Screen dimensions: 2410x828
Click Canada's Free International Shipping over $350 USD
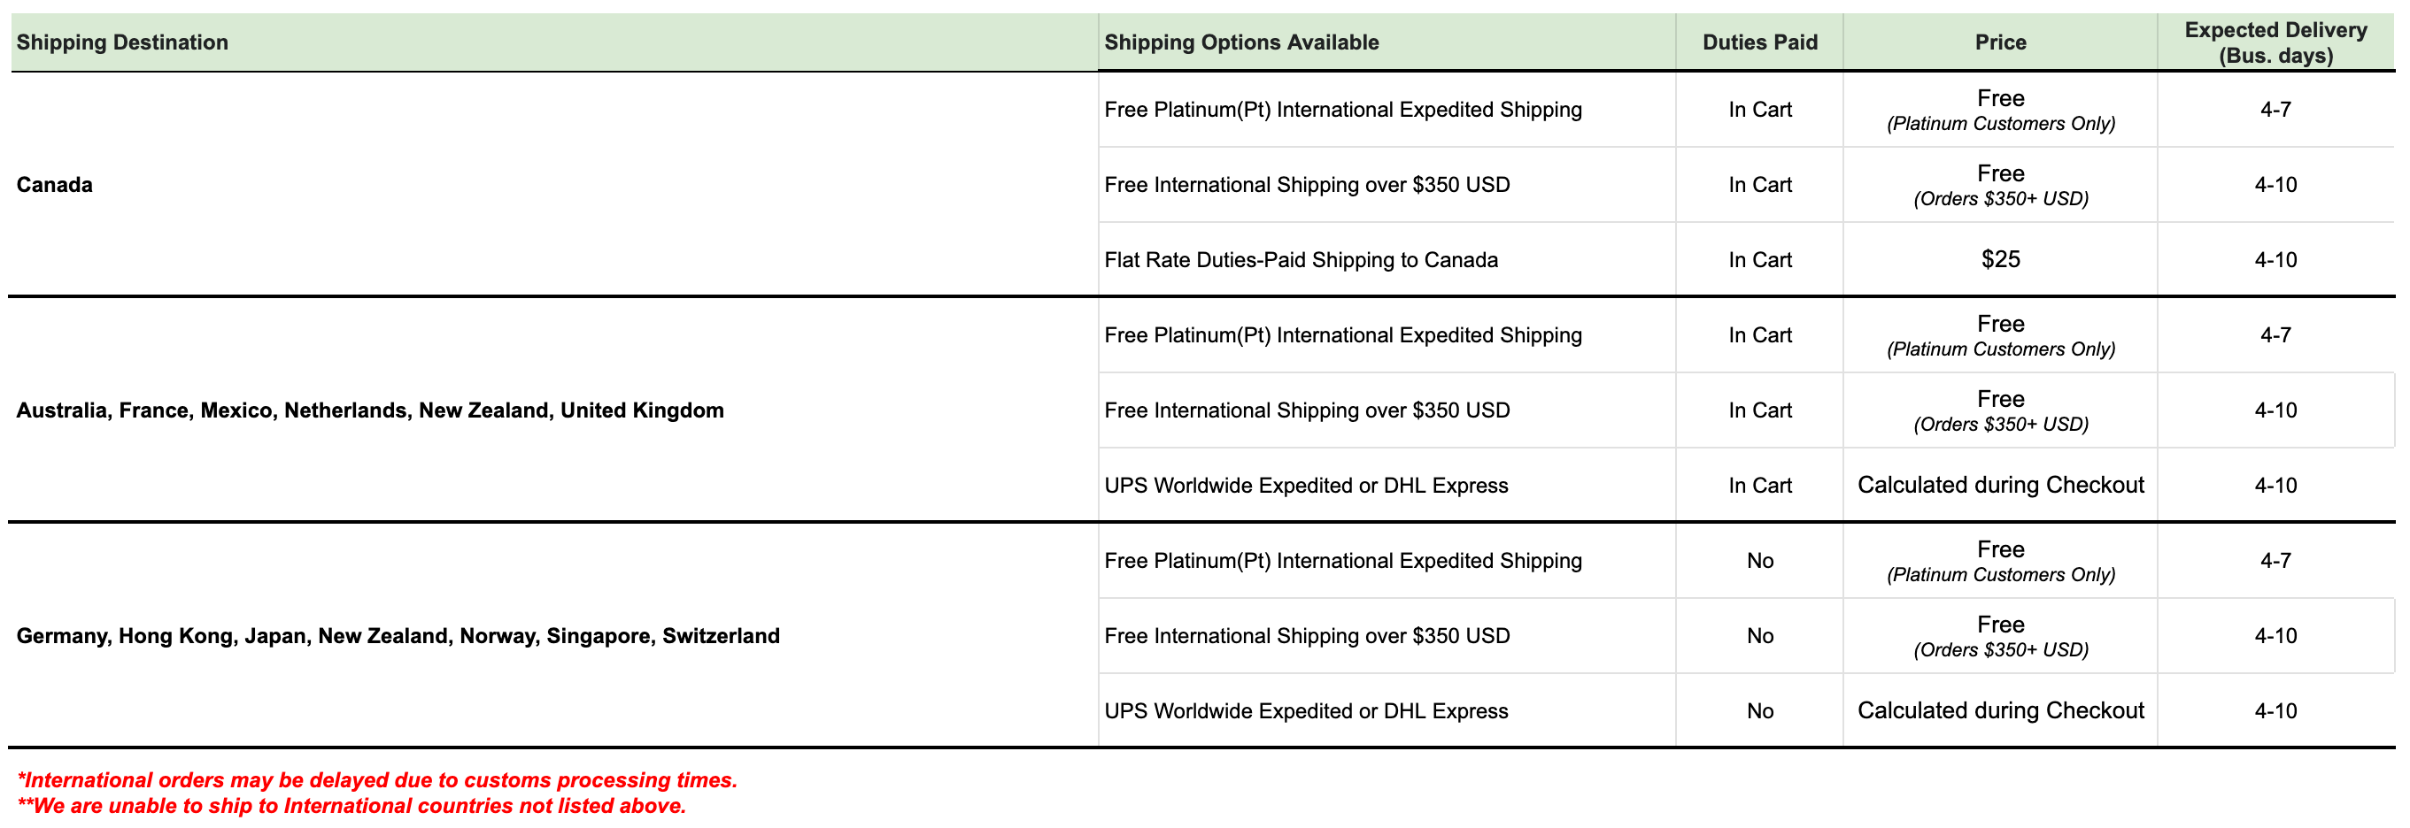[x=1307, y=184]
